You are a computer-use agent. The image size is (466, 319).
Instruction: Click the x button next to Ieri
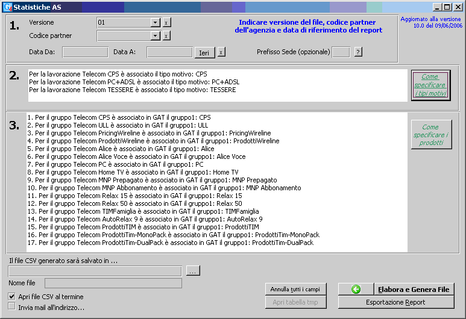click(x=221, y=52)
